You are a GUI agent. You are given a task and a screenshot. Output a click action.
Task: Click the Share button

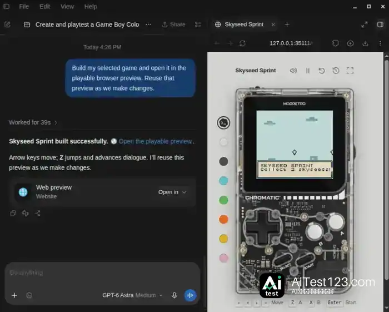click(173, 24)
